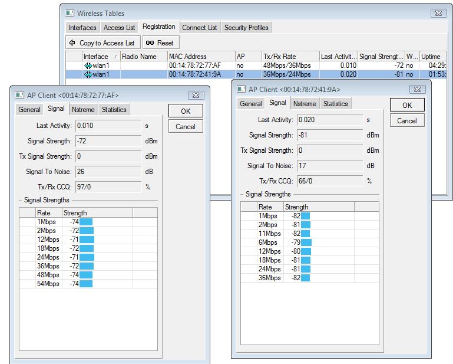
Task: Click the 2Mbps -72 strength bar
Action: pos(87,231)
